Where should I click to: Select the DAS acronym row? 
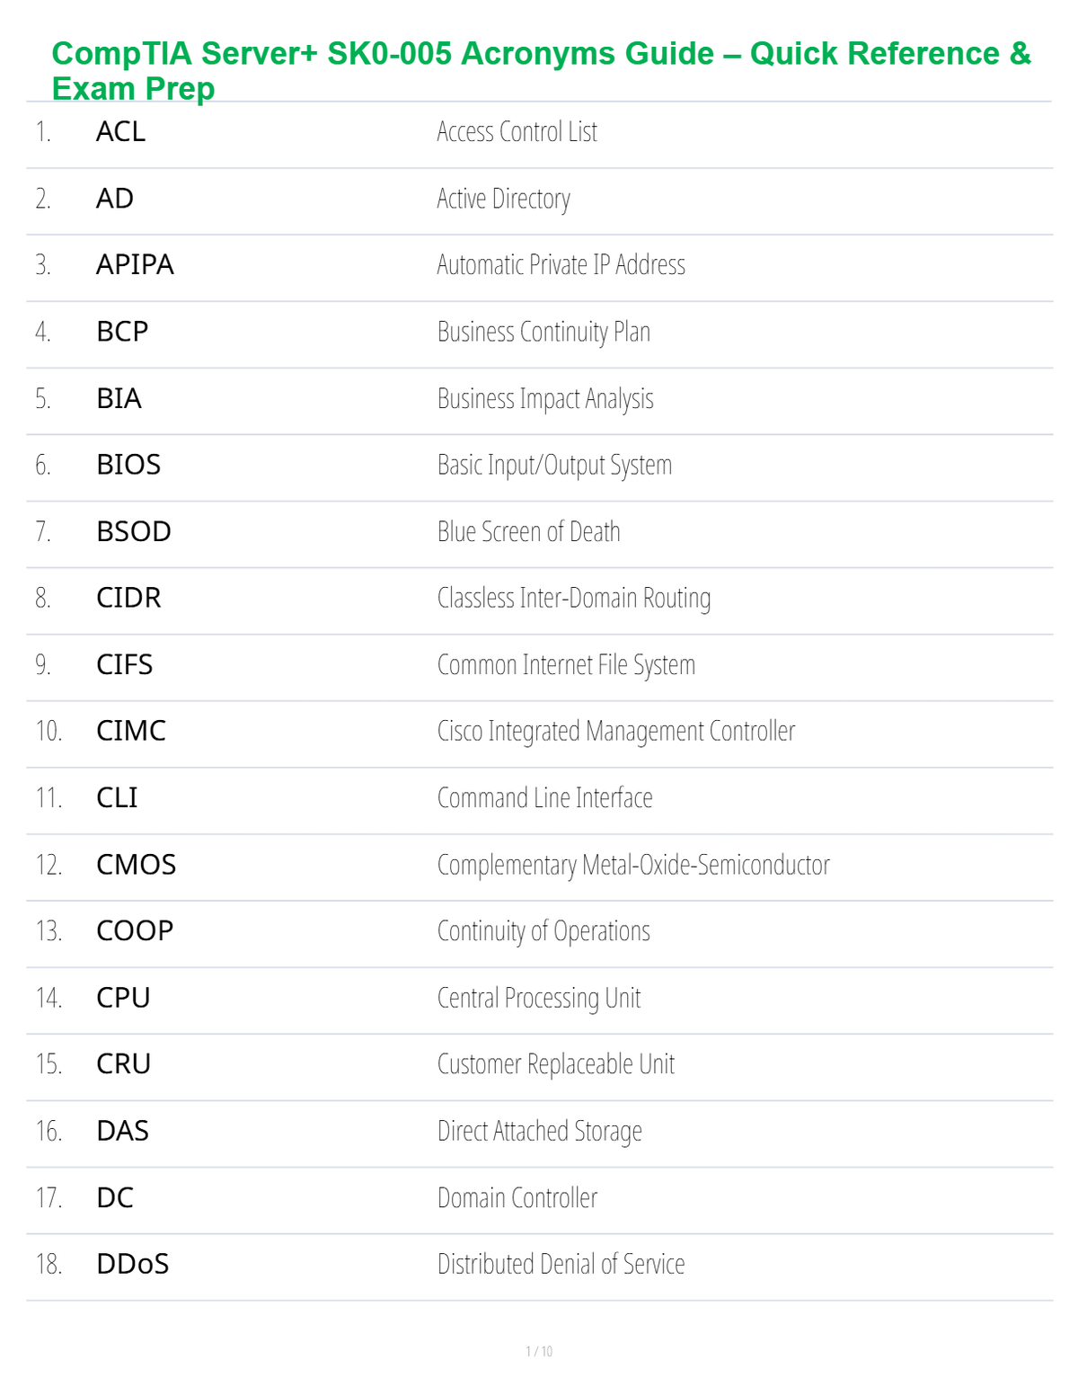tap(539, 1131)
